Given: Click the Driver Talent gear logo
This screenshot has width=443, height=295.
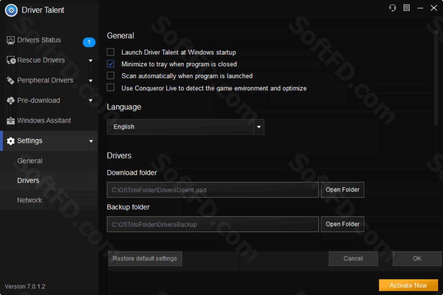Looking at the screenshot, I should 11,11.
